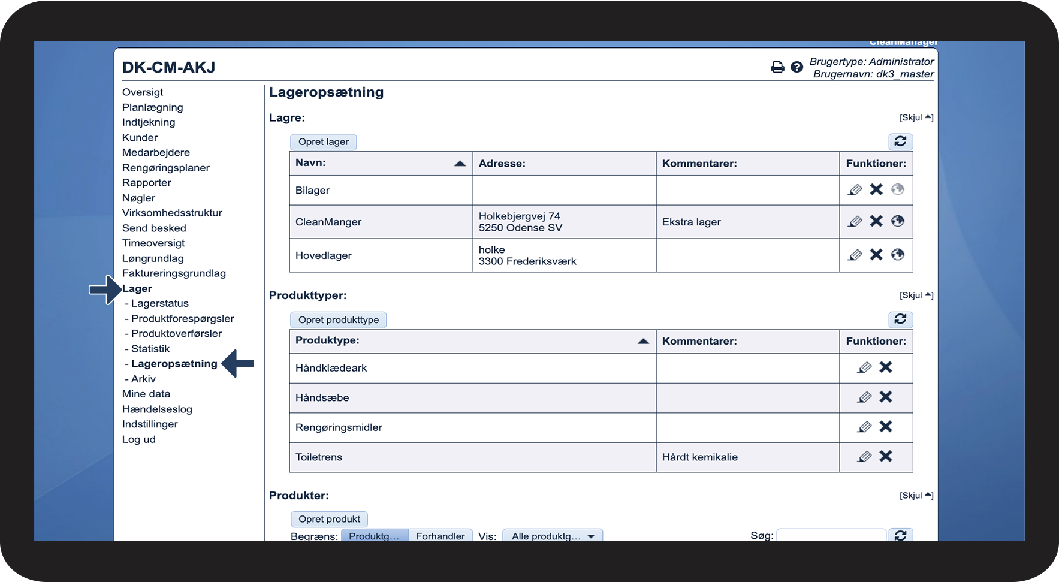Click the Ekstra lager comment cell
The height and width of the screenshot is (582, 1059).
point(748,222)
